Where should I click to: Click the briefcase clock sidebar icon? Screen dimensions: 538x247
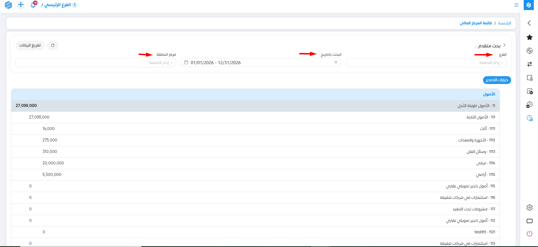pyautogui.click(x=529, y=105)
